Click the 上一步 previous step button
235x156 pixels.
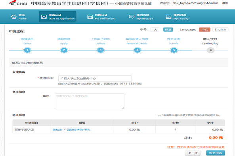(193, 153)
